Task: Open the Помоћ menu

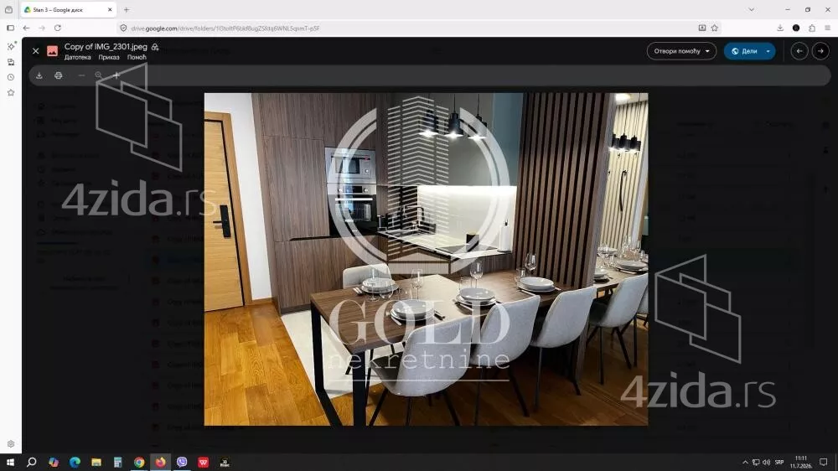Action: tap(137, 57)
